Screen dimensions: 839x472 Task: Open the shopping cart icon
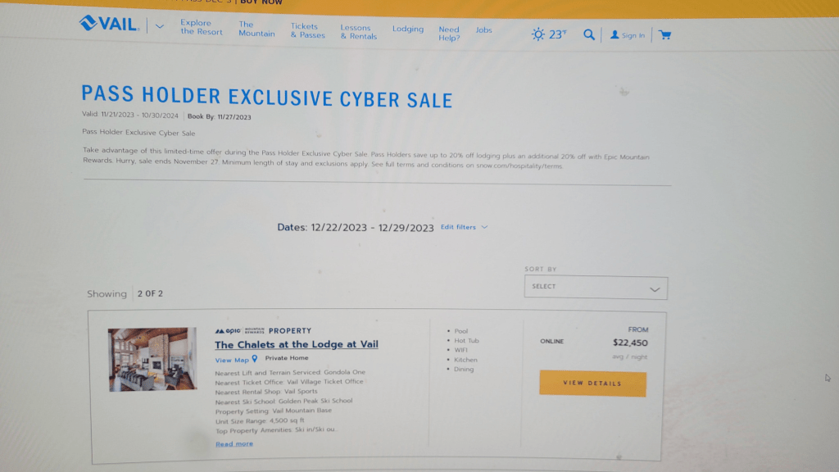[664, 35]
